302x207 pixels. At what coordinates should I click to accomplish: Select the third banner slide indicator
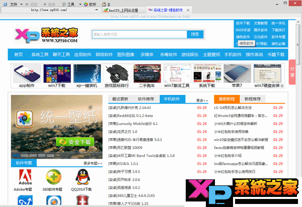(33, 155)
